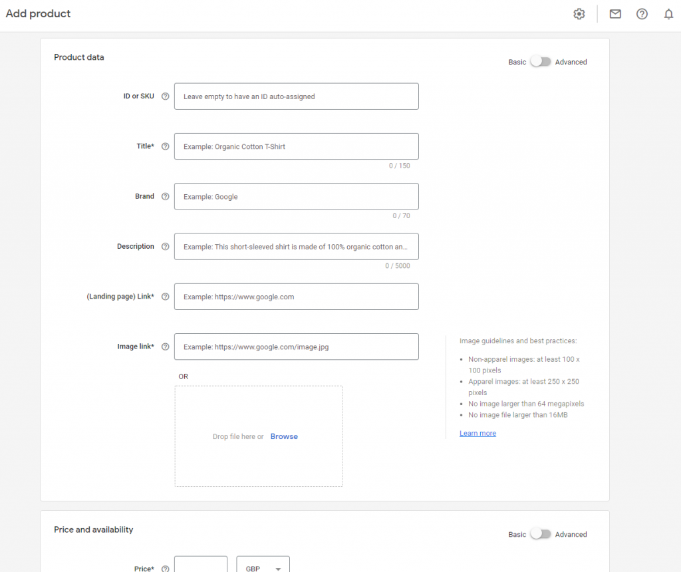
Task: Click the image file drop zone
Action: pos(259,436)
